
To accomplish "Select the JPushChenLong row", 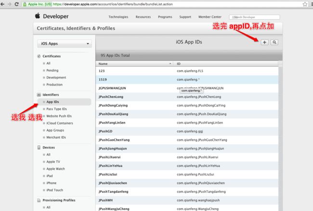I will (187, 97).
